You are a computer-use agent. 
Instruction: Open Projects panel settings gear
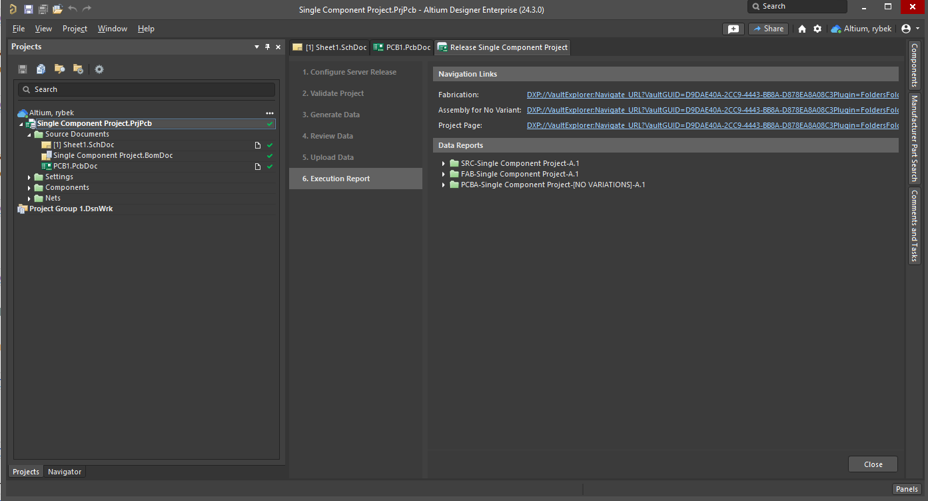99,69
